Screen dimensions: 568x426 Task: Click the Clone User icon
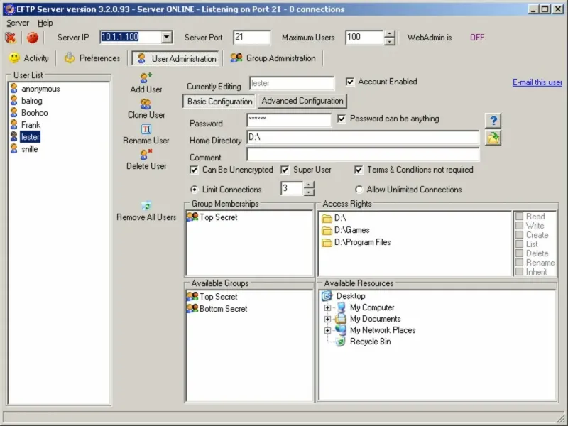point(146,104)
